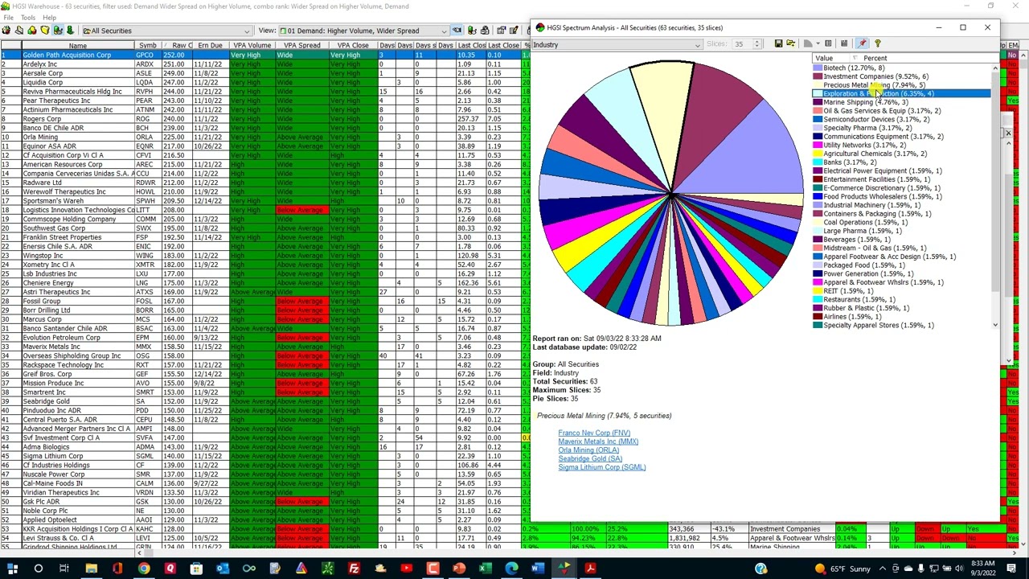The height and width of the screenshot is (579, 1029).
Task: Open the Help menu
Action: click(49, 17)
